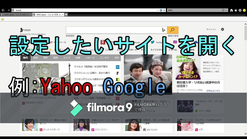Viewport: 247px width, 139px height.
Task: Select the 海外 news tab
Action: coord(46,58)
